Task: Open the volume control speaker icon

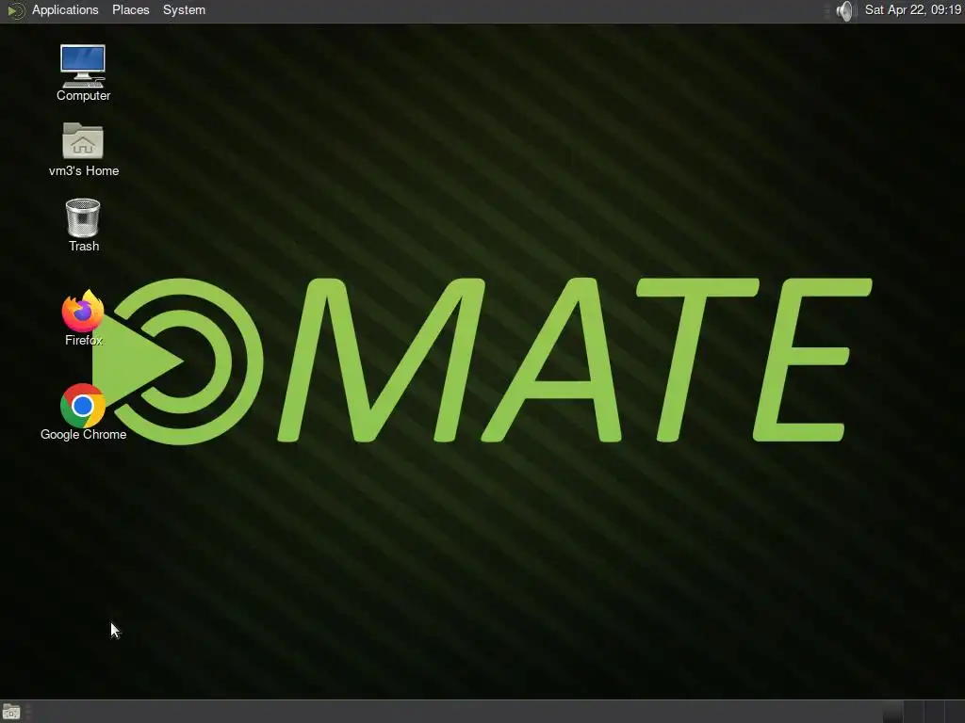Action: [846, 10]
